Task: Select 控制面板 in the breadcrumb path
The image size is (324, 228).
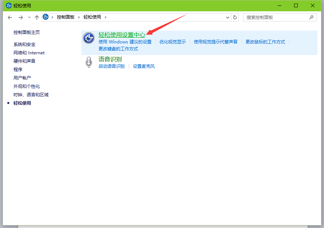Action: (66, 17)
